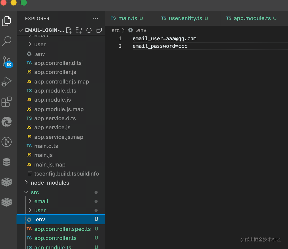The image size is (288, 249).
Task: Open Explorer's more actions ellipsis menu
Action: [95, 18]
